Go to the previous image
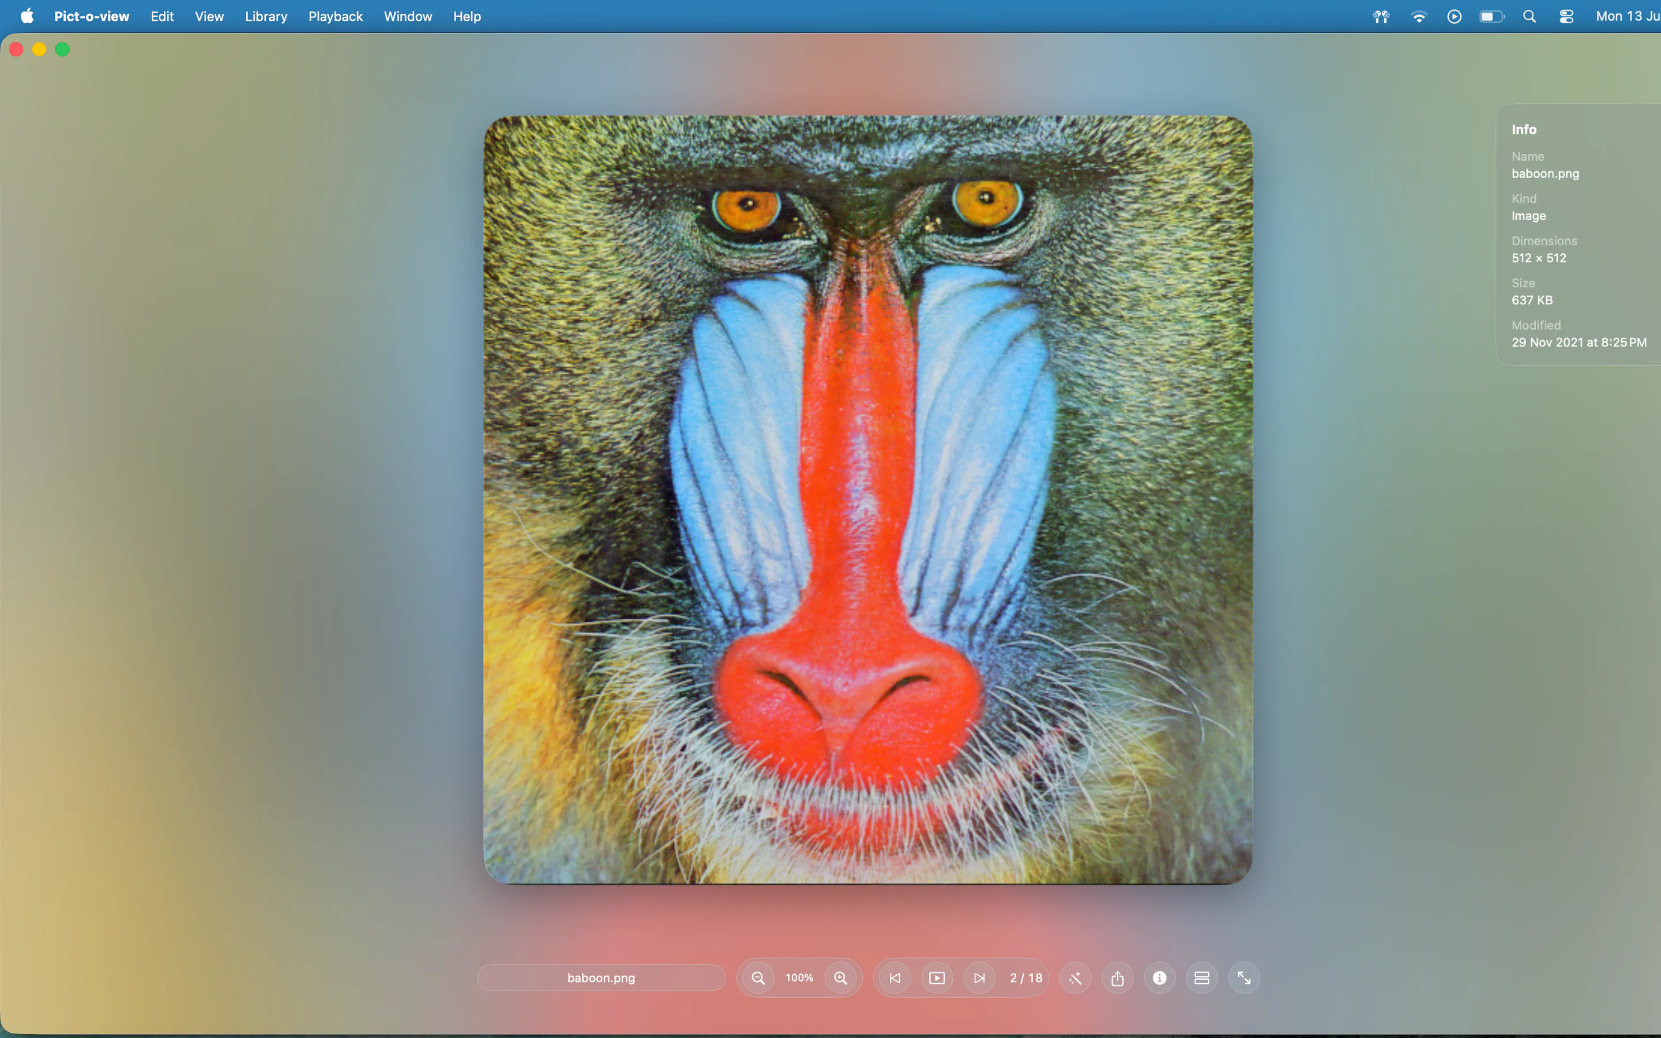The image size is (1661, 1038). (x=895, y=977)
